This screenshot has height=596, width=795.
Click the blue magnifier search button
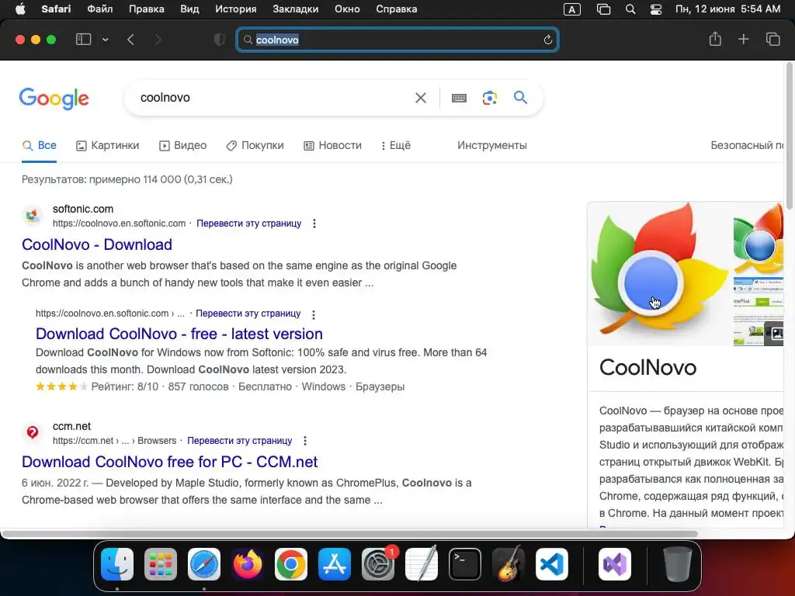click(x=521, y=97)
